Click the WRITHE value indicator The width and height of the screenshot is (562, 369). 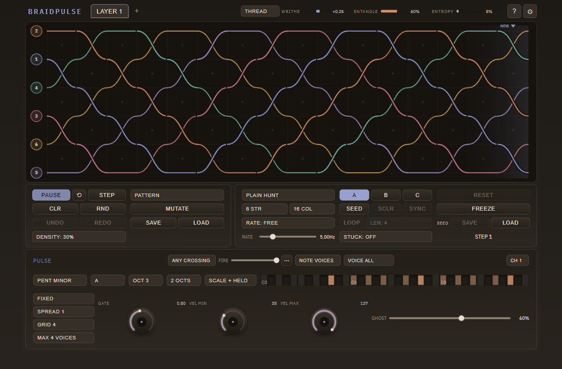(x=318, y=12)
